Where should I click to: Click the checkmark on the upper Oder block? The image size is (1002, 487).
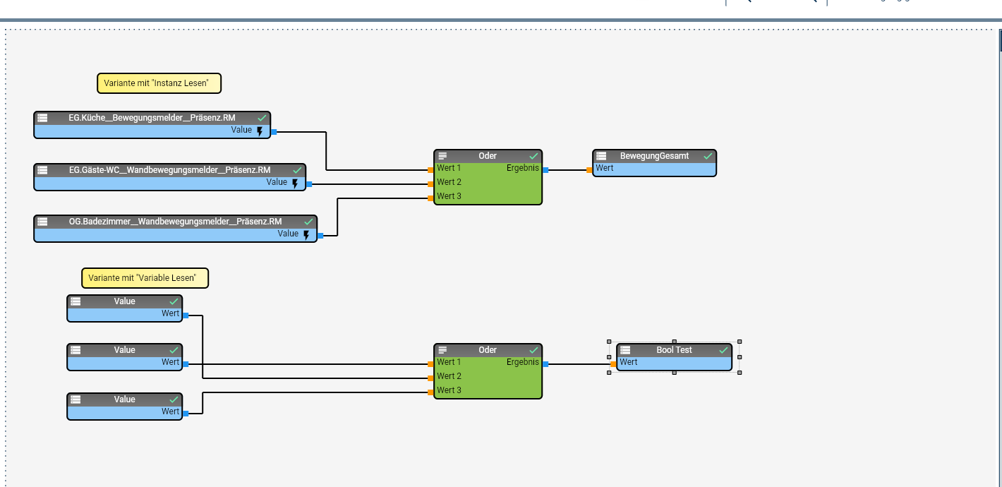click(x=533, y=156)
